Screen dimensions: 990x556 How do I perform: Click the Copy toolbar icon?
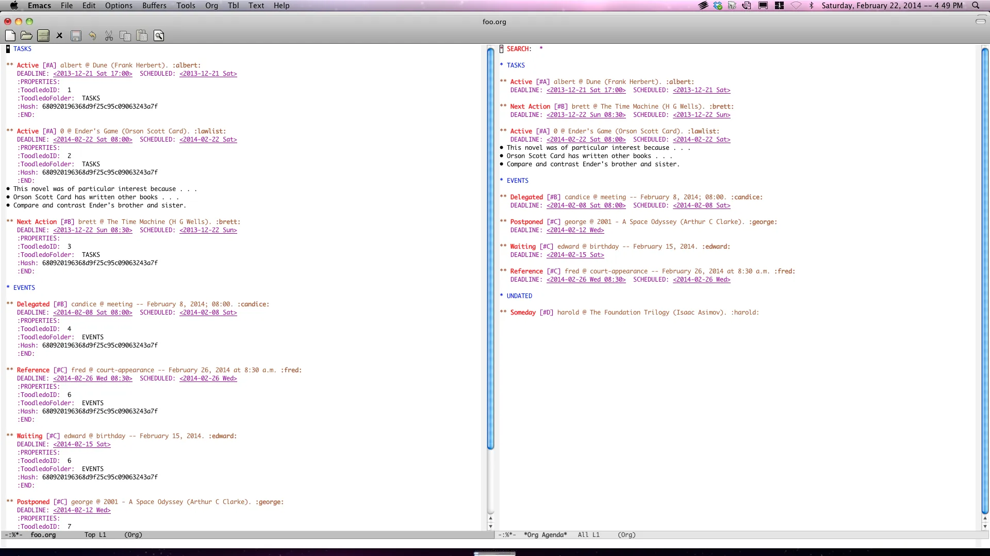[125, 36]
